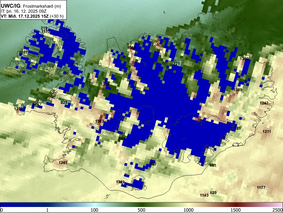
Task: Click the 1565 value label
Action: 132,48
